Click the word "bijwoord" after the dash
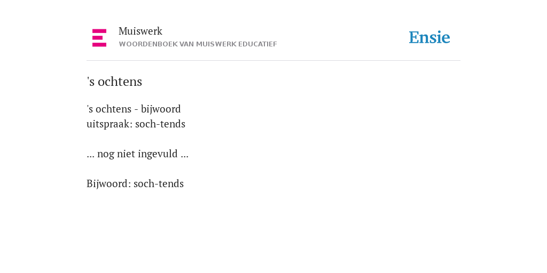 (161, 109)
